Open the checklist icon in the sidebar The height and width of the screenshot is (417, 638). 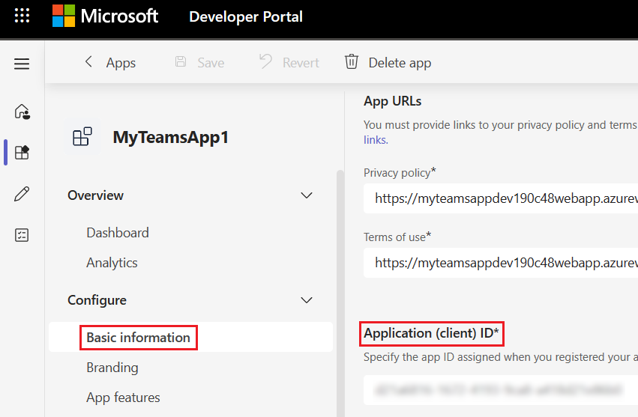22,235
